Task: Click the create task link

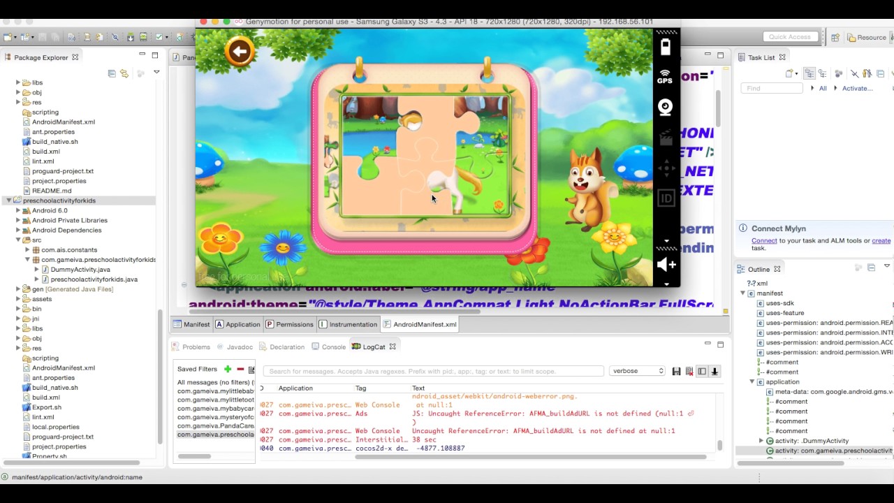Action: [x=881, y=240]
